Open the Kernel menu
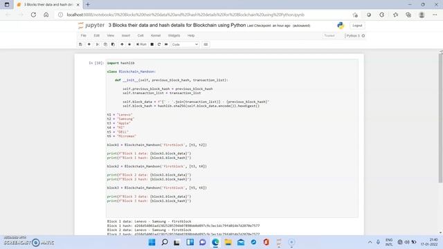Image resolution: width=443 pixels, height=249 pixels. [156, 35]
